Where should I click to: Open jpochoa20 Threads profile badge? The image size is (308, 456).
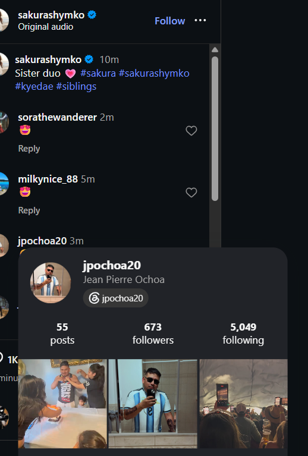click(116, 298)
